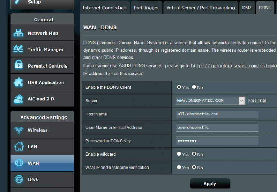Click the 'Server' row label
This screenshot has height=192, width=277.
point(91,101)
